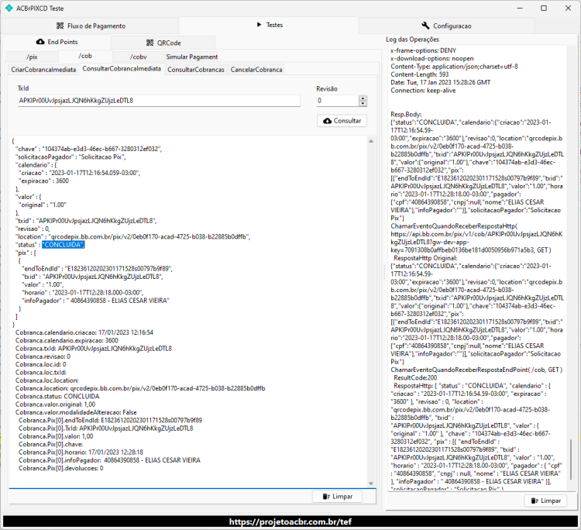
Task: Click the Cobranca.status: CONCLUIDA line
Action: 57,397
